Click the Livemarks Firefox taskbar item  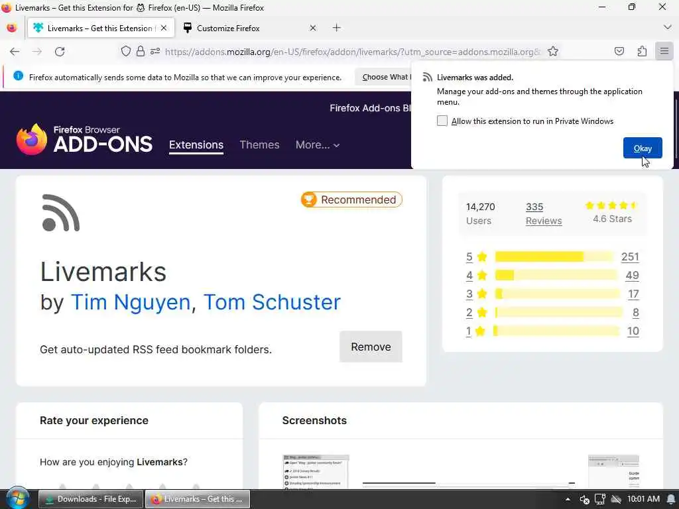pyautogui.click(x=198, y=499)
